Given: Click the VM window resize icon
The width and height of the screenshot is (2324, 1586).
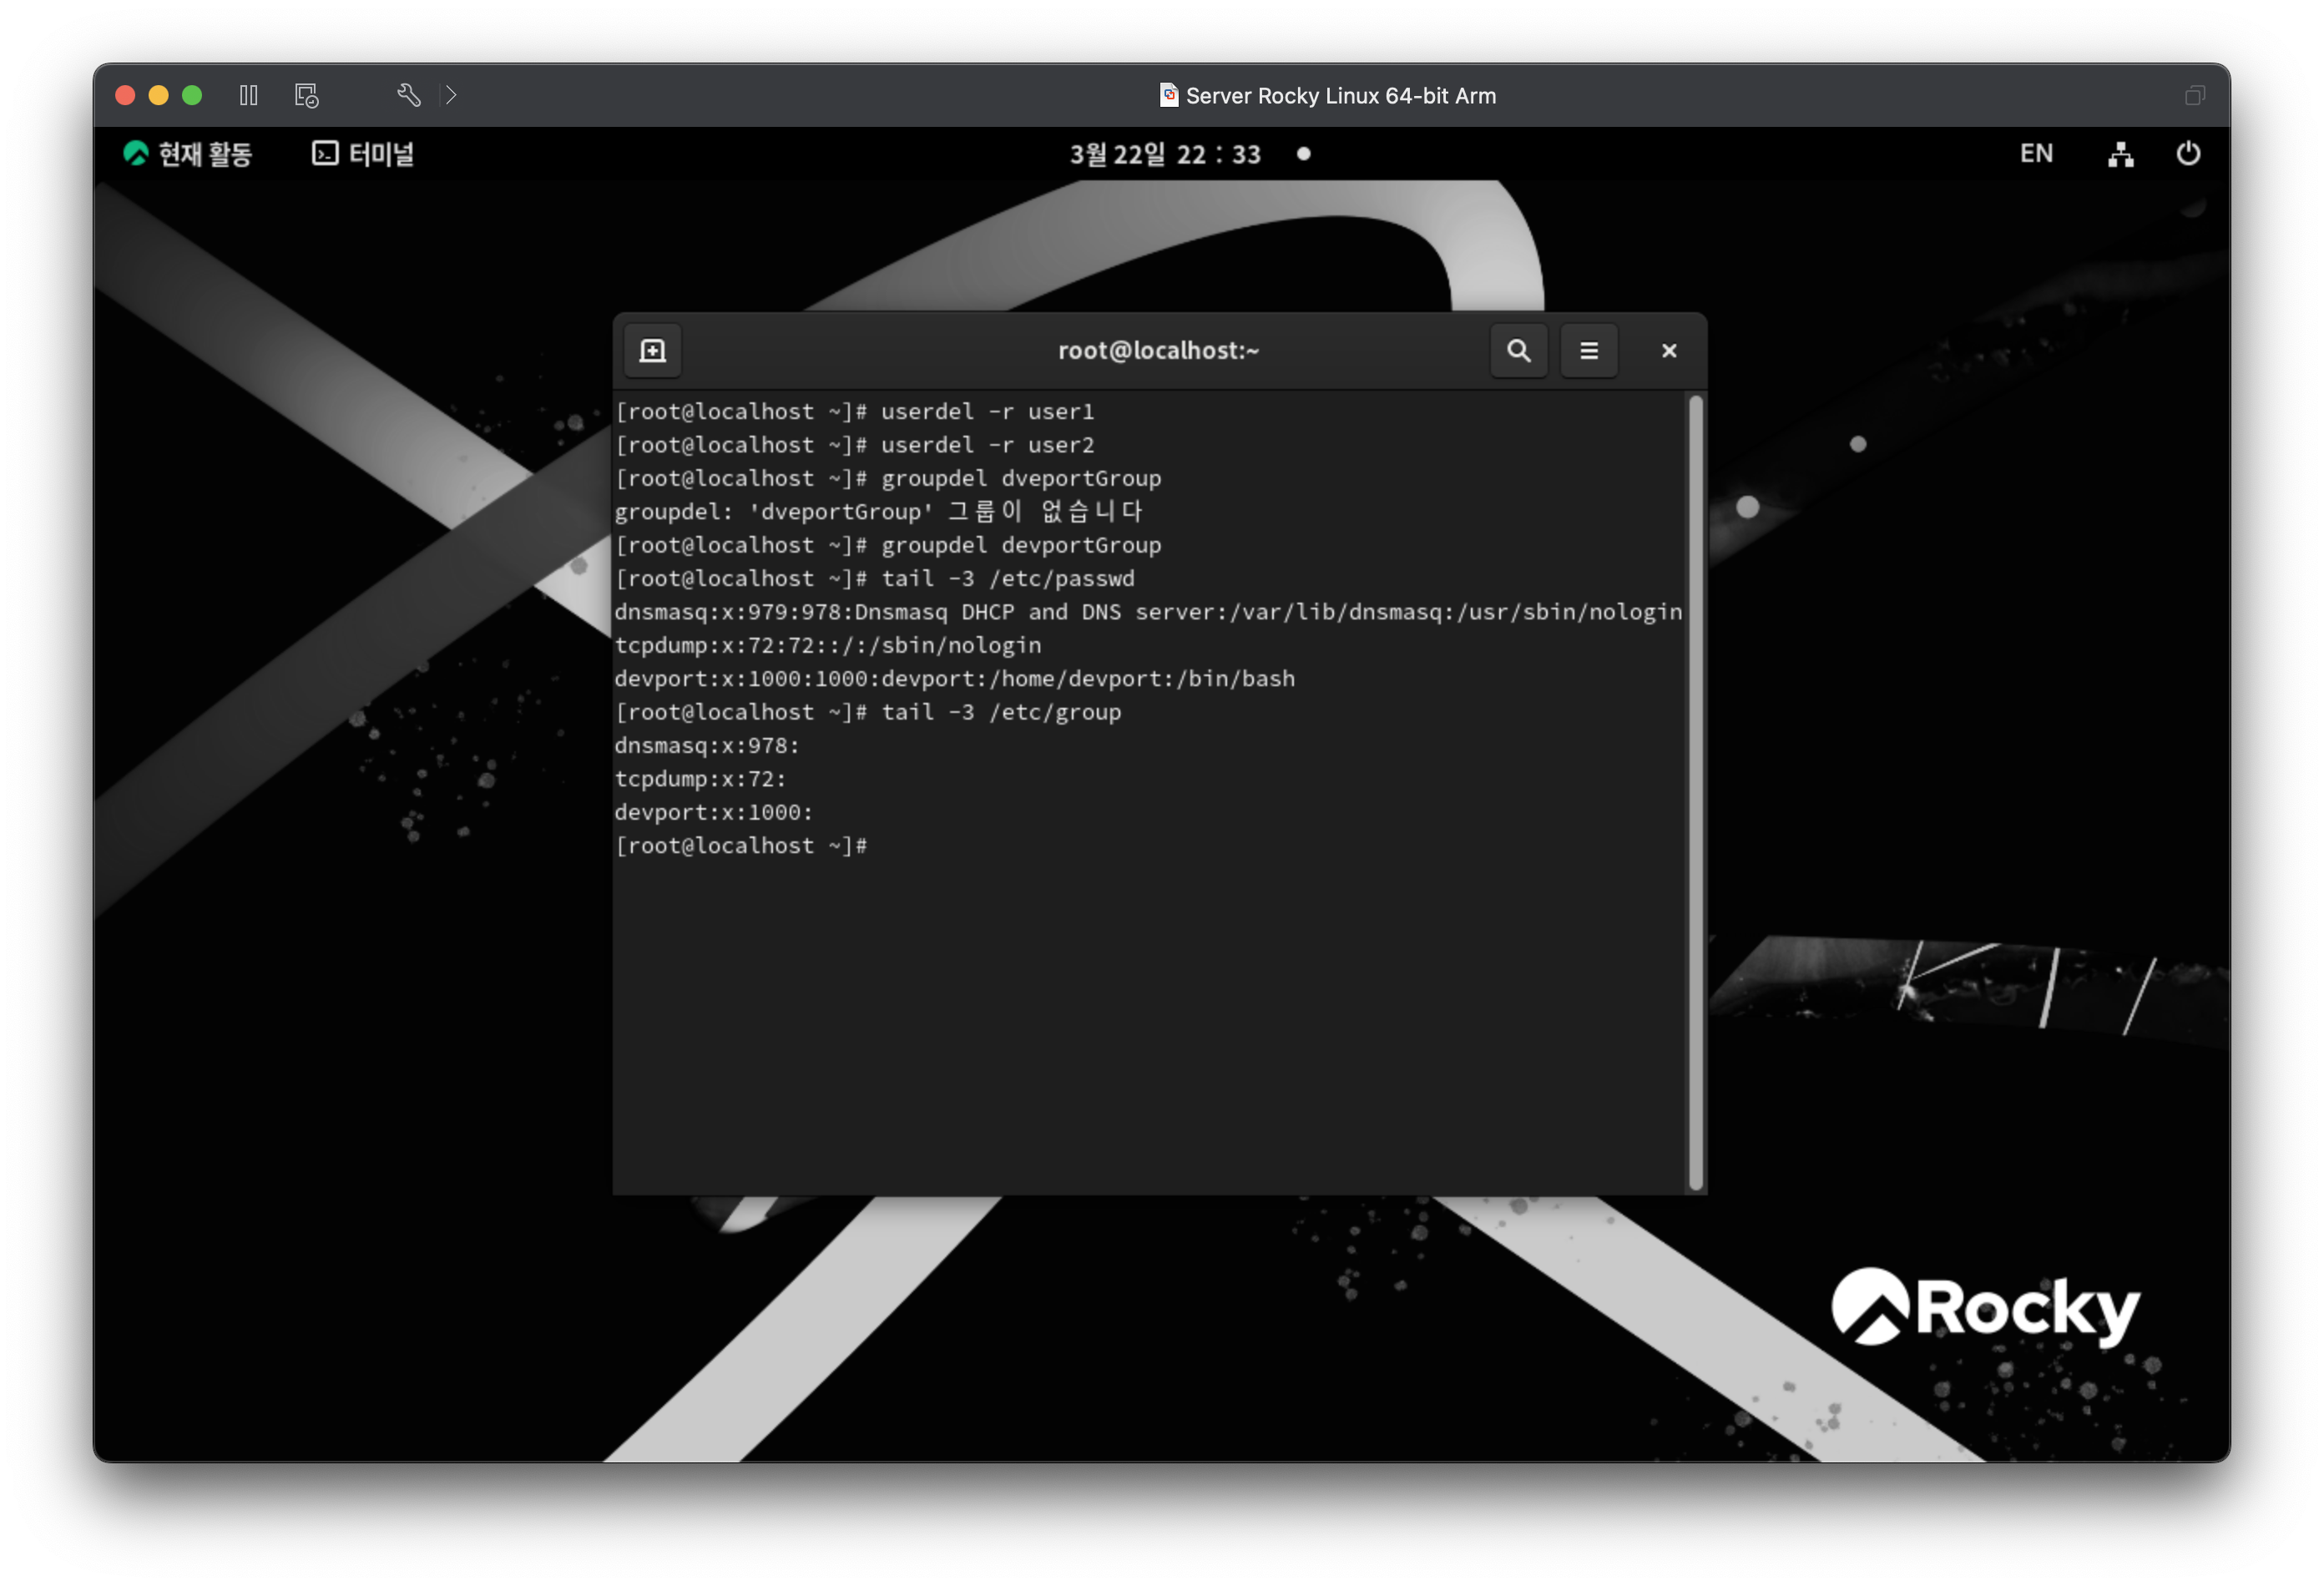Looking at the screenshot, I should pyautogui.click(x=2194, y=95).
